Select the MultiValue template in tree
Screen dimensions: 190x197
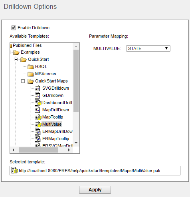coord(52,124)
